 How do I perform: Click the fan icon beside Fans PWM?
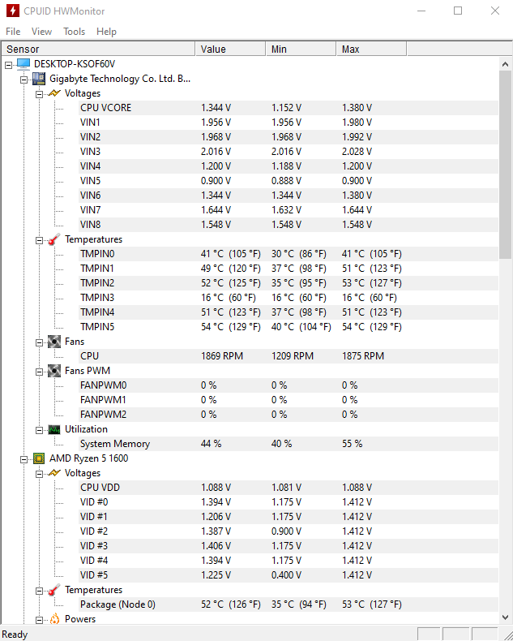(x=54, y=371)
